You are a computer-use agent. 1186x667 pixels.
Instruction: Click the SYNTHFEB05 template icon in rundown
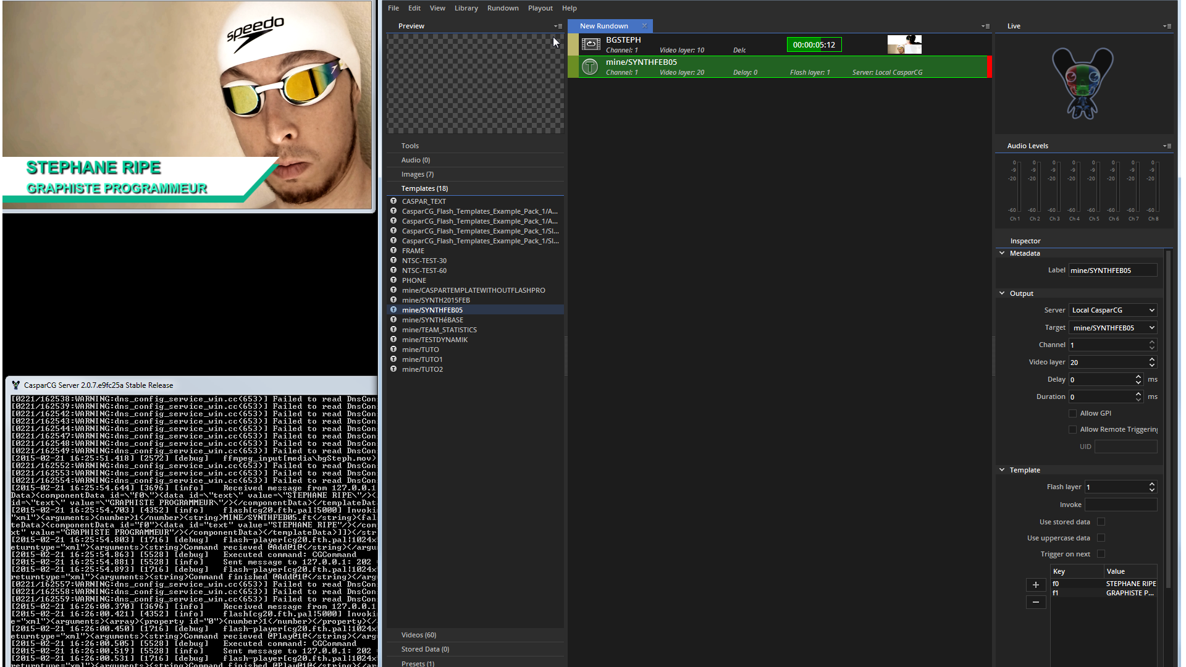pos(590,67)
